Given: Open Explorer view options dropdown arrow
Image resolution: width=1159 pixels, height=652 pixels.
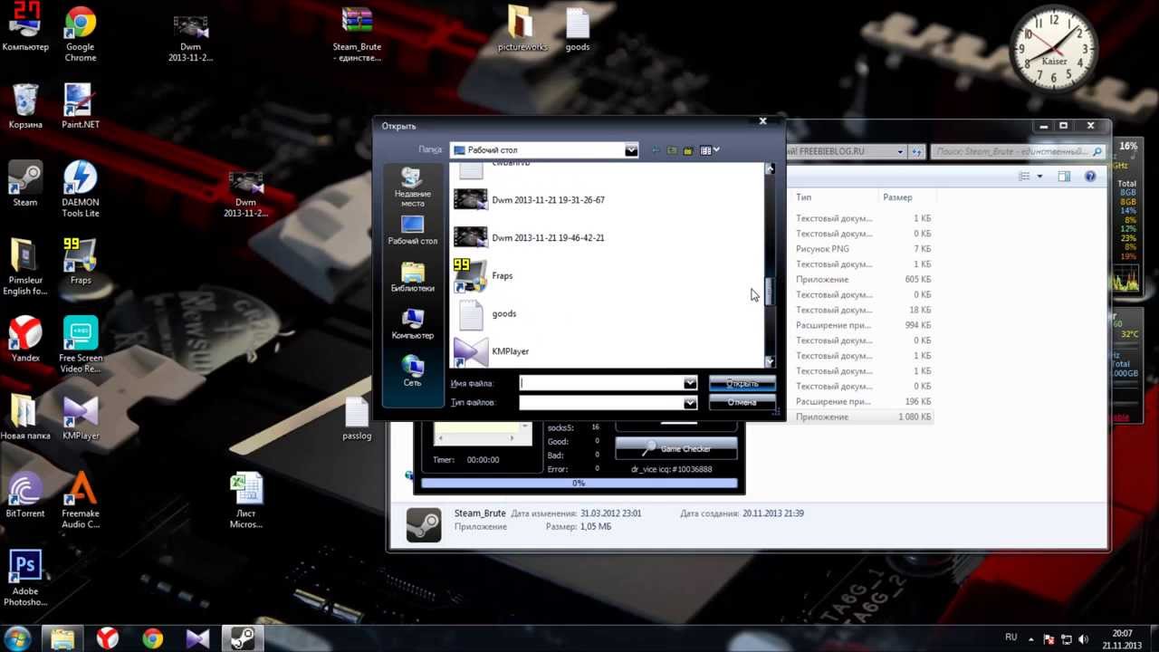Looking at the screenshot, I should pyautogui.click(x=1039, y=177).
